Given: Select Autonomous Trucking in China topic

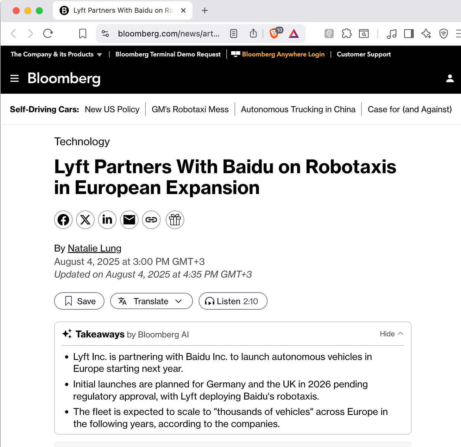Looking at the screenshot, I should [298, 109].
